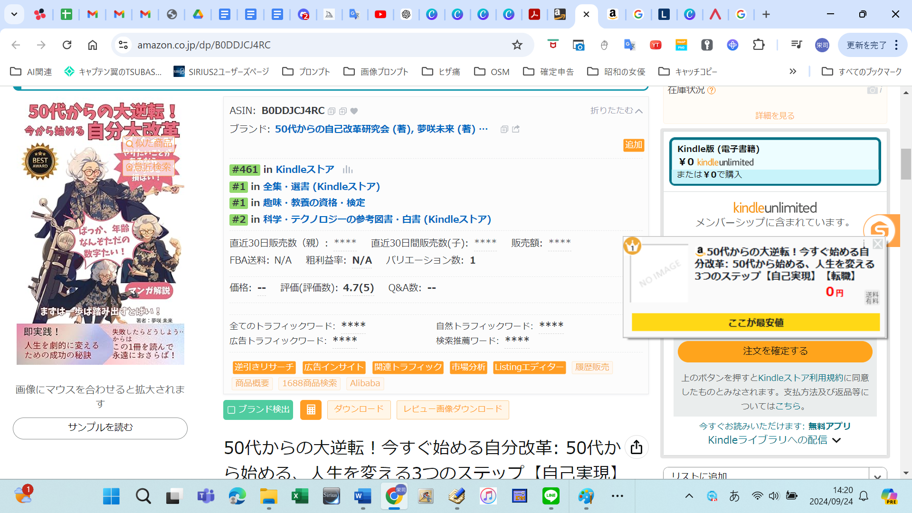Open the リストに追加 dropdown arrow
The image size is (912, 513).
(877, 475)
